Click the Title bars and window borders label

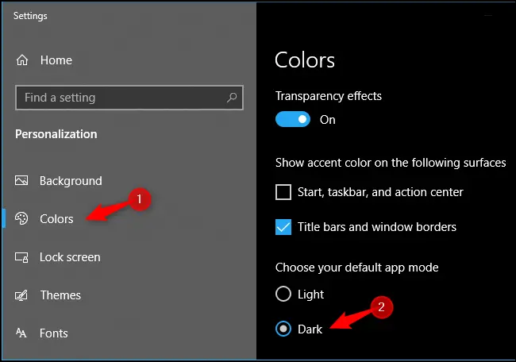[377, 227]
